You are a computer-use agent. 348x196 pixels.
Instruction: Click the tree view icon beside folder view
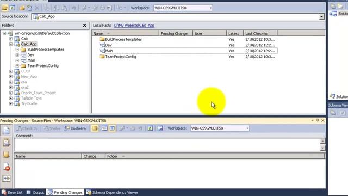[104, 128]
